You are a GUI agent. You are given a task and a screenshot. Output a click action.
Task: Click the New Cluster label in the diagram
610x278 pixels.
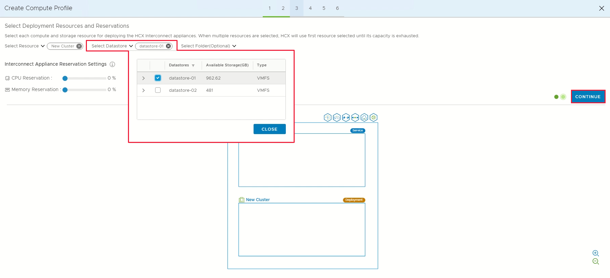point(258,200)
